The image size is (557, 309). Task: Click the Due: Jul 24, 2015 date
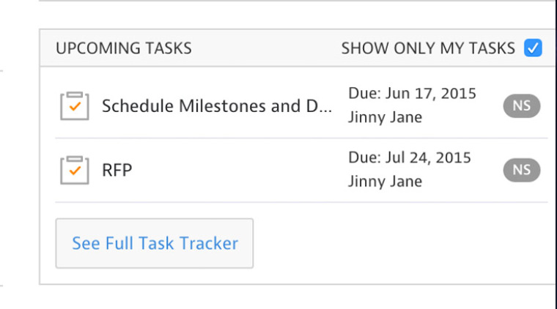[x=410, y=158]
